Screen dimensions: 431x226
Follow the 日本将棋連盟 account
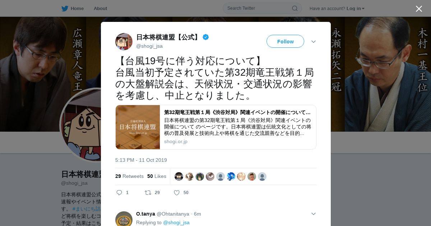pyautogui.click(x=285, y=41)
